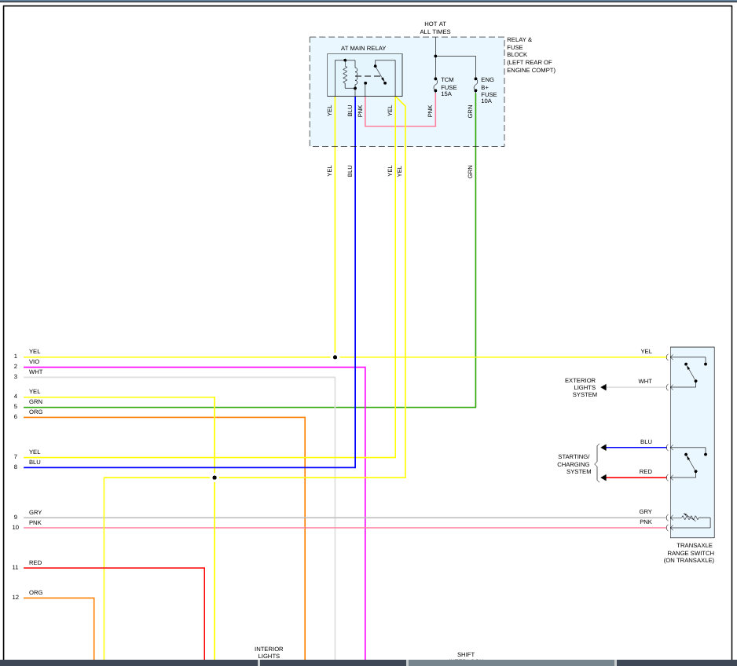
Task: Click the HOT AT ALL TIMES label
Action: (x=434, y=27)
